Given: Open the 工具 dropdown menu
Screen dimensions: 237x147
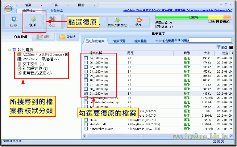Looking at the screenshot, I should [x=60, y=5].
